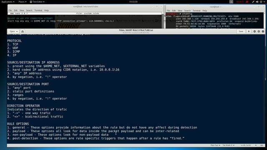267x150 pixels.
Task: Click the line '3. "any" IP address'
Action: click(x=24, y=73)
